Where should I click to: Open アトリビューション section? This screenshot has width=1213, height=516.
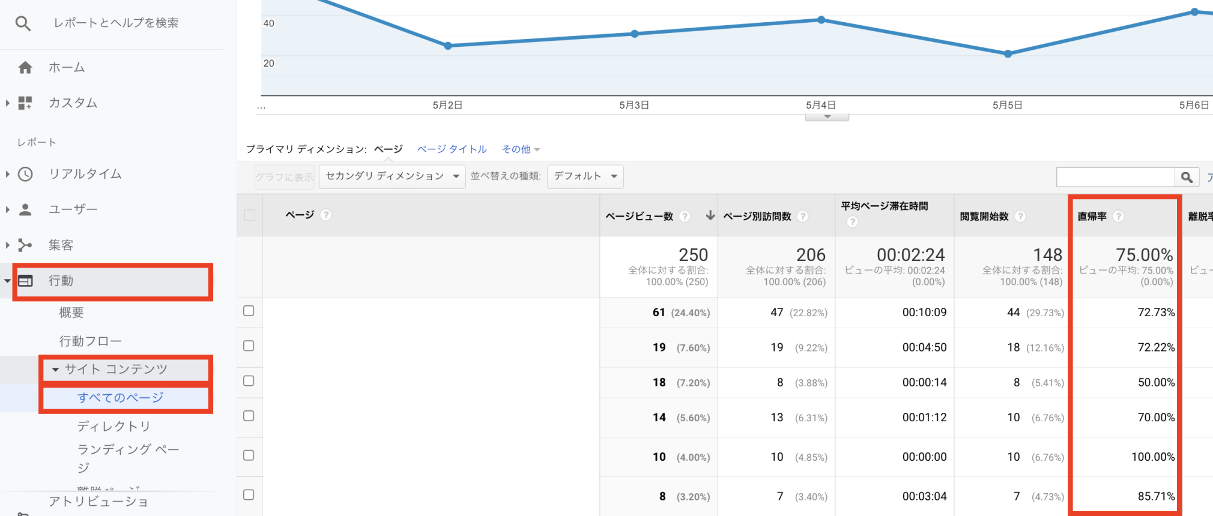(x=98, y=502)
